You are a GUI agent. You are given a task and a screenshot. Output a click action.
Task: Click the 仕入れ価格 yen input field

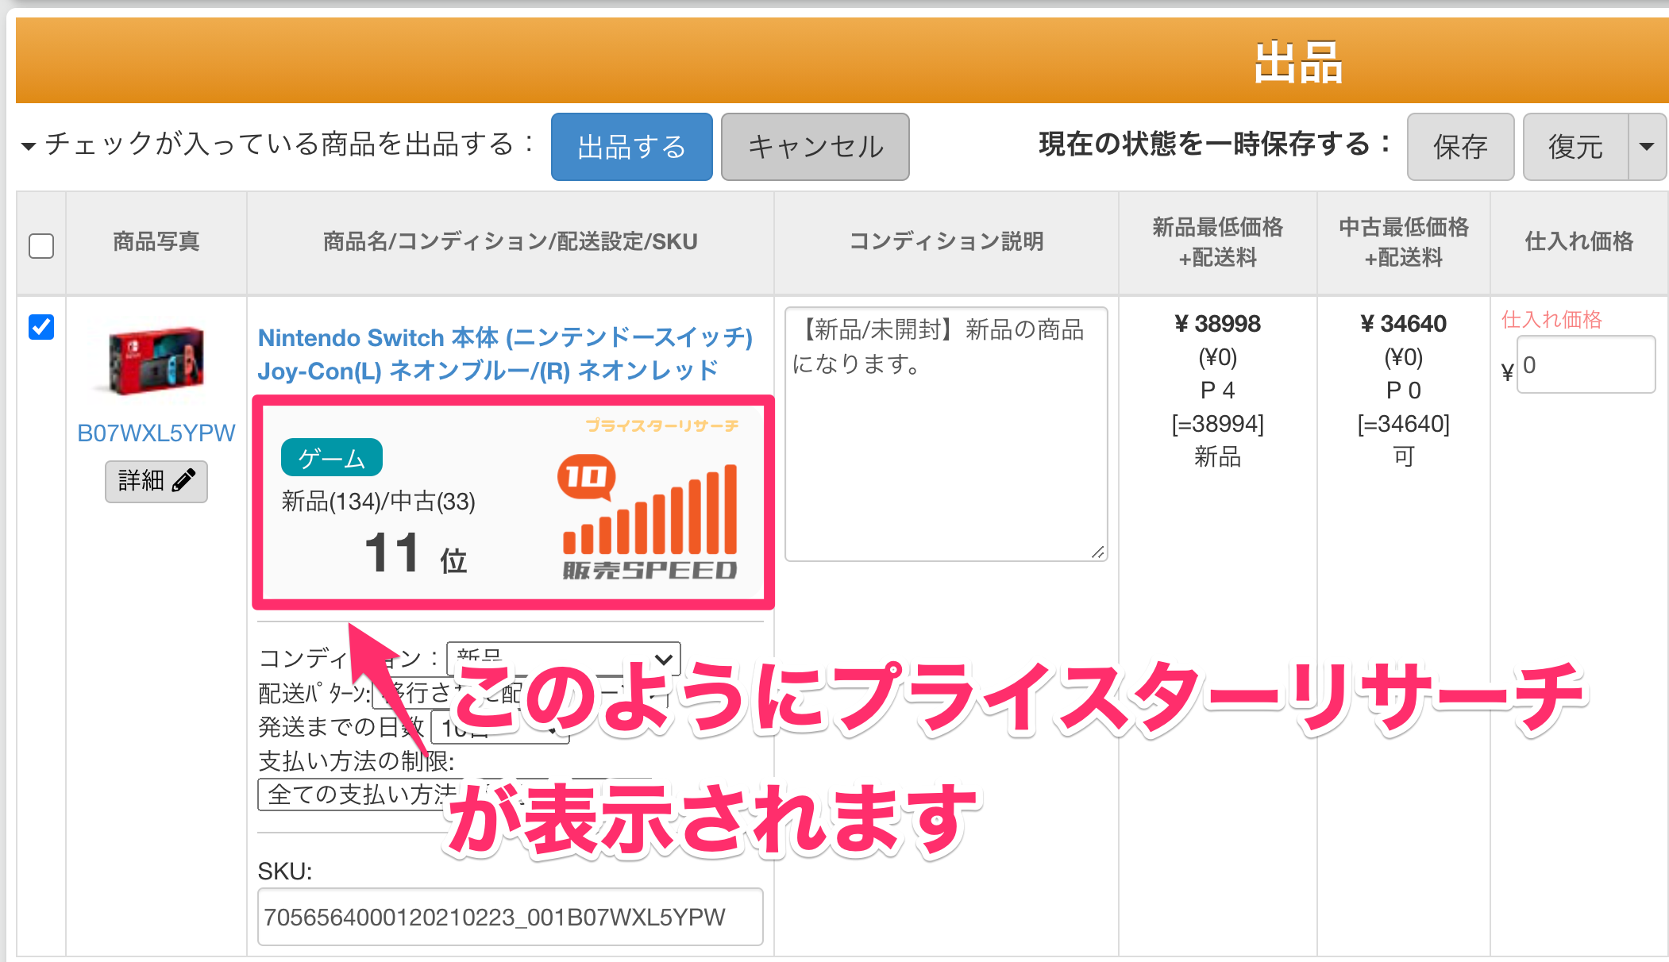coord(1586,364)
